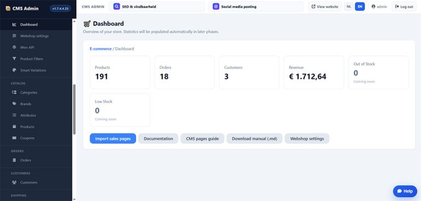Viewport: 421px width, 201px height.
Task: Click the Woo API globe icon
Action: click(14, 47)
